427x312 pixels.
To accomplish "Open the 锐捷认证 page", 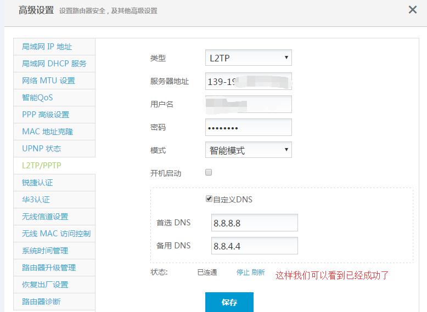I will coord(54,183).
